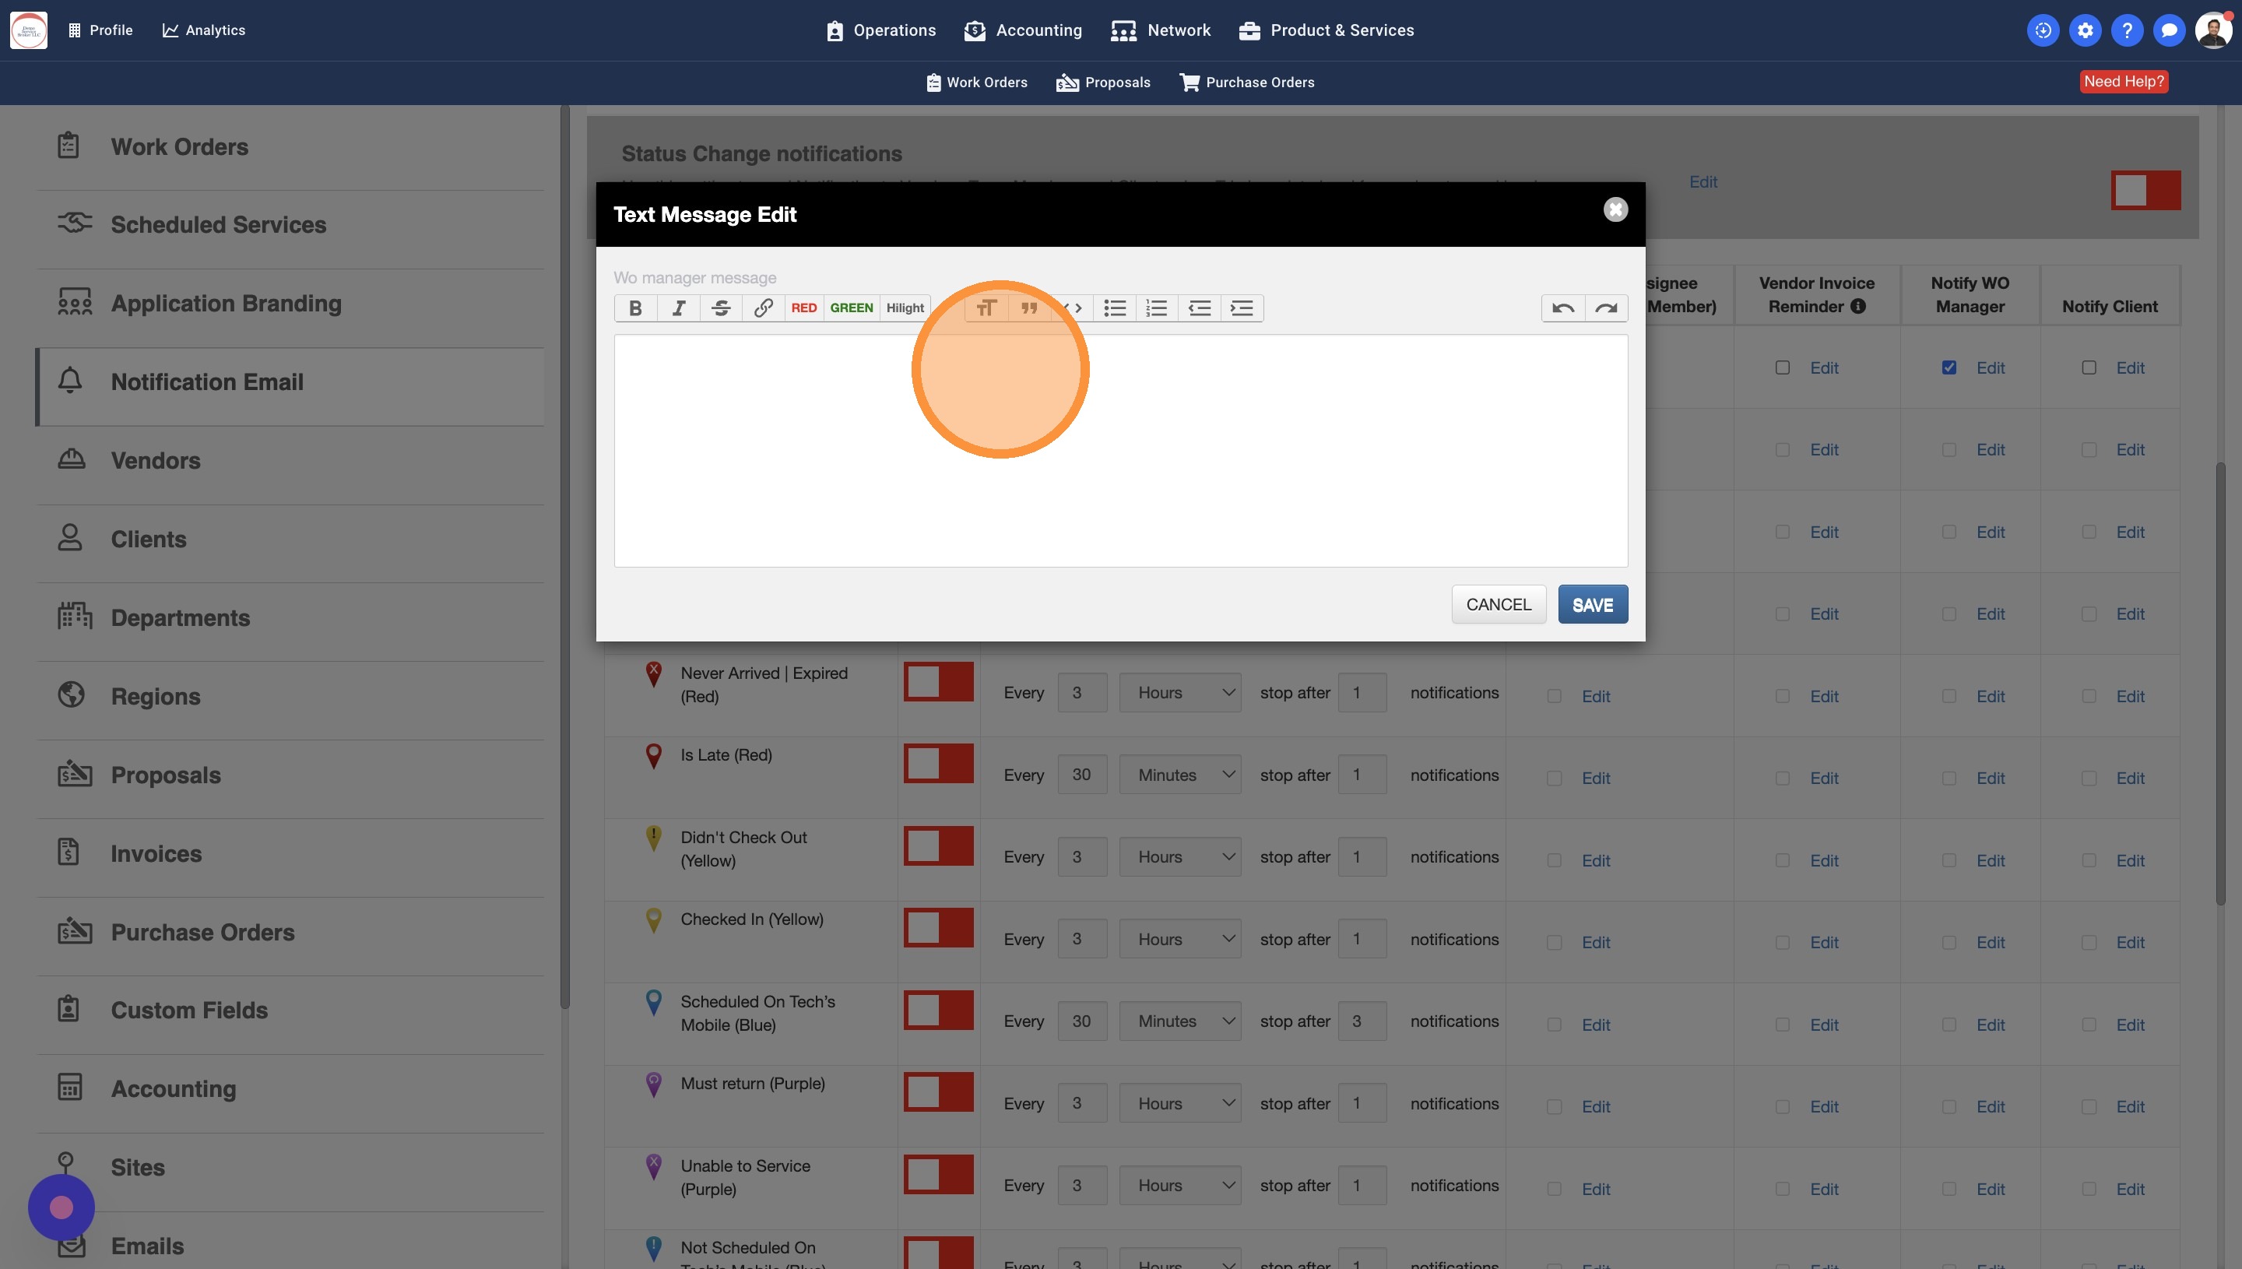The width and height of the screenshot is (2242, 1269).
Task: Check the Notify Client checkbox first row
Action: 2089,367
